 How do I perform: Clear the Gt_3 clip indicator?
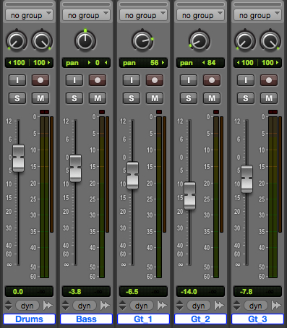(273, 112)
